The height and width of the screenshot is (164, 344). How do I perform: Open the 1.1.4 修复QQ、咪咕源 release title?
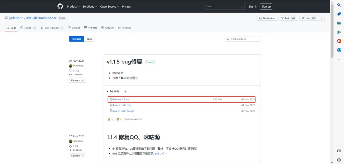(133, 137)
